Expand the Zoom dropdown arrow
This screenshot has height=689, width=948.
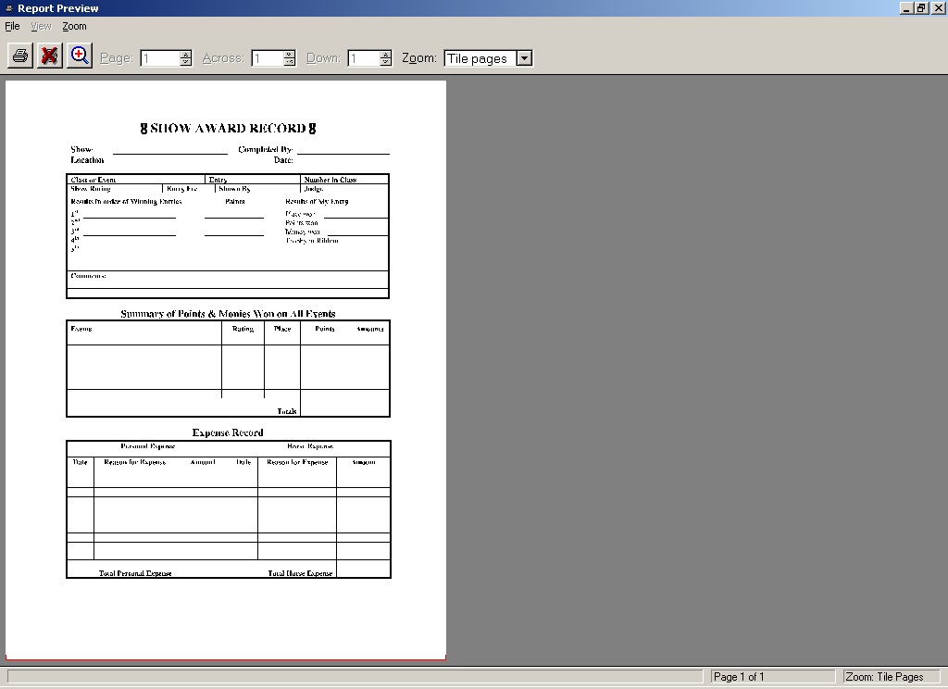pyautogui.click(x=524, y=58)
